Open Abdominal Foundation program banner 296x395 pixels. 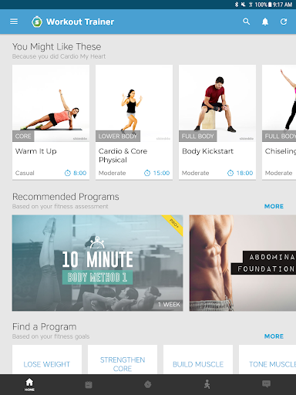243,263
